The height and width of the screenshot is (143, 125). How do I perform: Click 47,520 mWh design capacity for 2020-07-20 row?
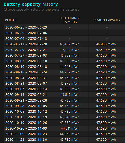click(x=106, y=50)
